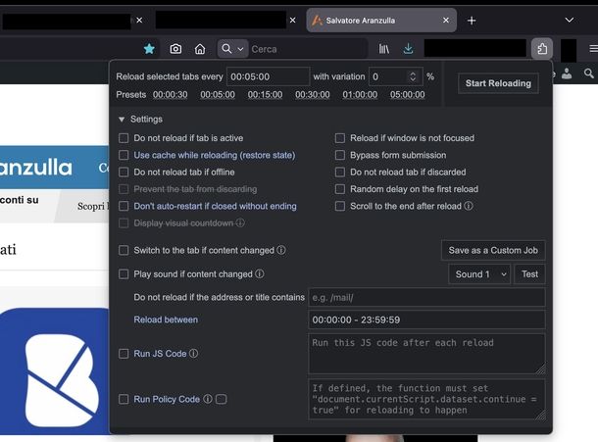The image size is (598, 442).
Task: Click the Test sound button
Action: tap(529, 274)
